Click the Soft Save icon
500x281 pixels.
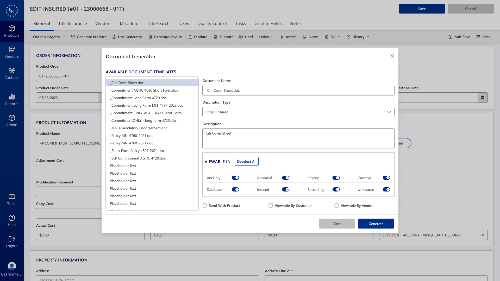click(x=451, y=37)
